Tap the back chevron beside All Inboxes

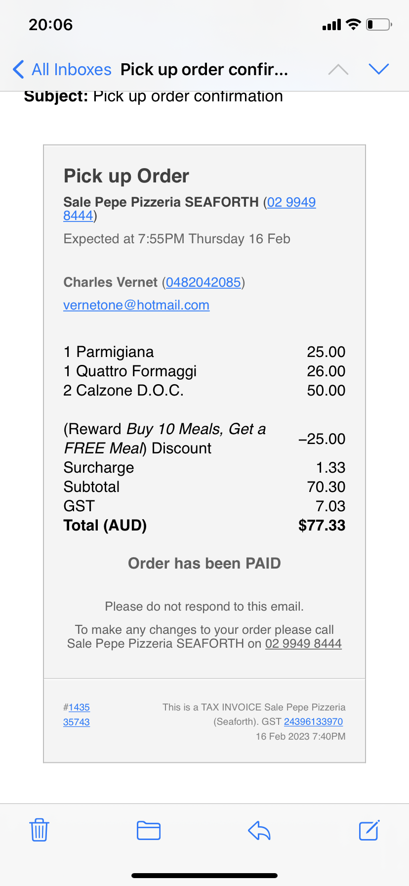click(18, 70)
